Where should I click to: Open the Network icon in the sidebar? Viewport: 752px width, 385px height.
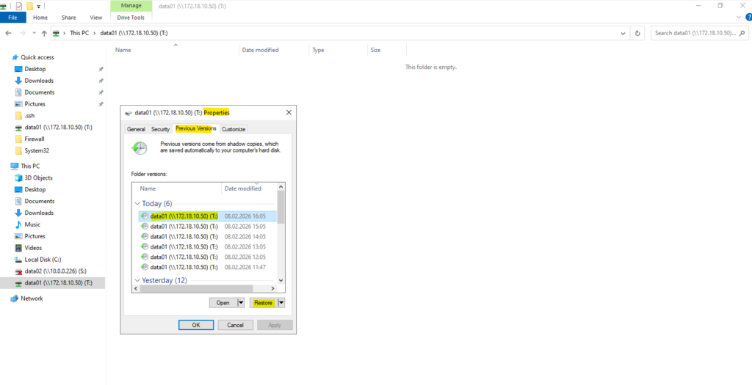pyautogui.click(x=15, y=298)
